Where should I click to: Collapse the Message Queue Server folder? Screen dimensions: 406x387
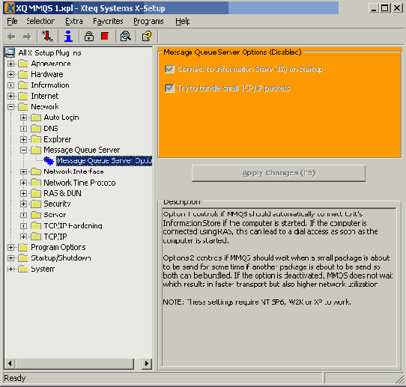[23, 150]
